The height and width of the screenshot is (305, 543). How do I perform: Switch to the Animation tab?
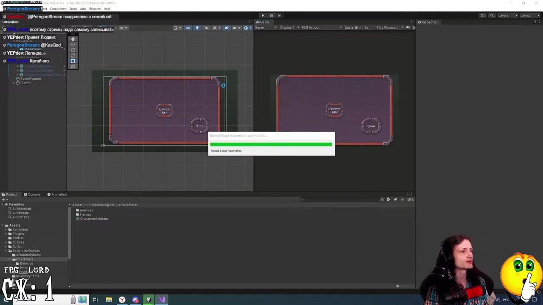tap(57, 194)
